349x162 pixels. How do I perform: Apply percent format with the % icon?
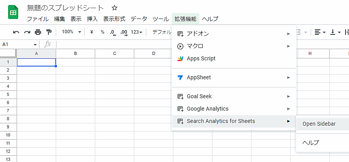pos(102,32)
